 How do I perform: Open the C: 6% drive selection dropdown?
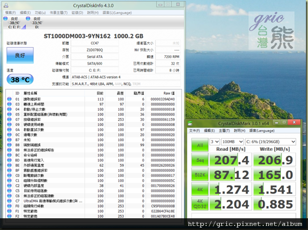tap(270, 142)
